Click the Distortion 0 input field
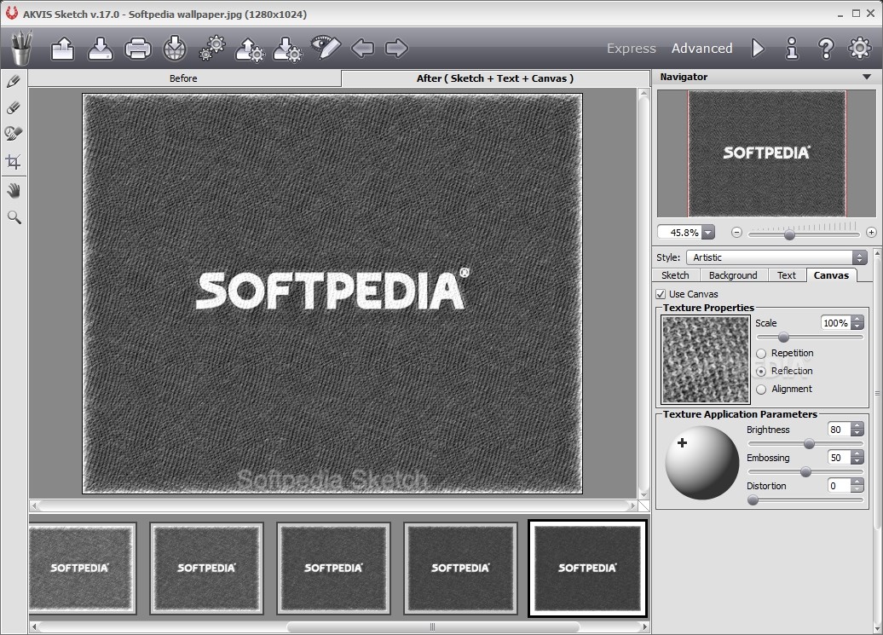 (x=839, y=485)
